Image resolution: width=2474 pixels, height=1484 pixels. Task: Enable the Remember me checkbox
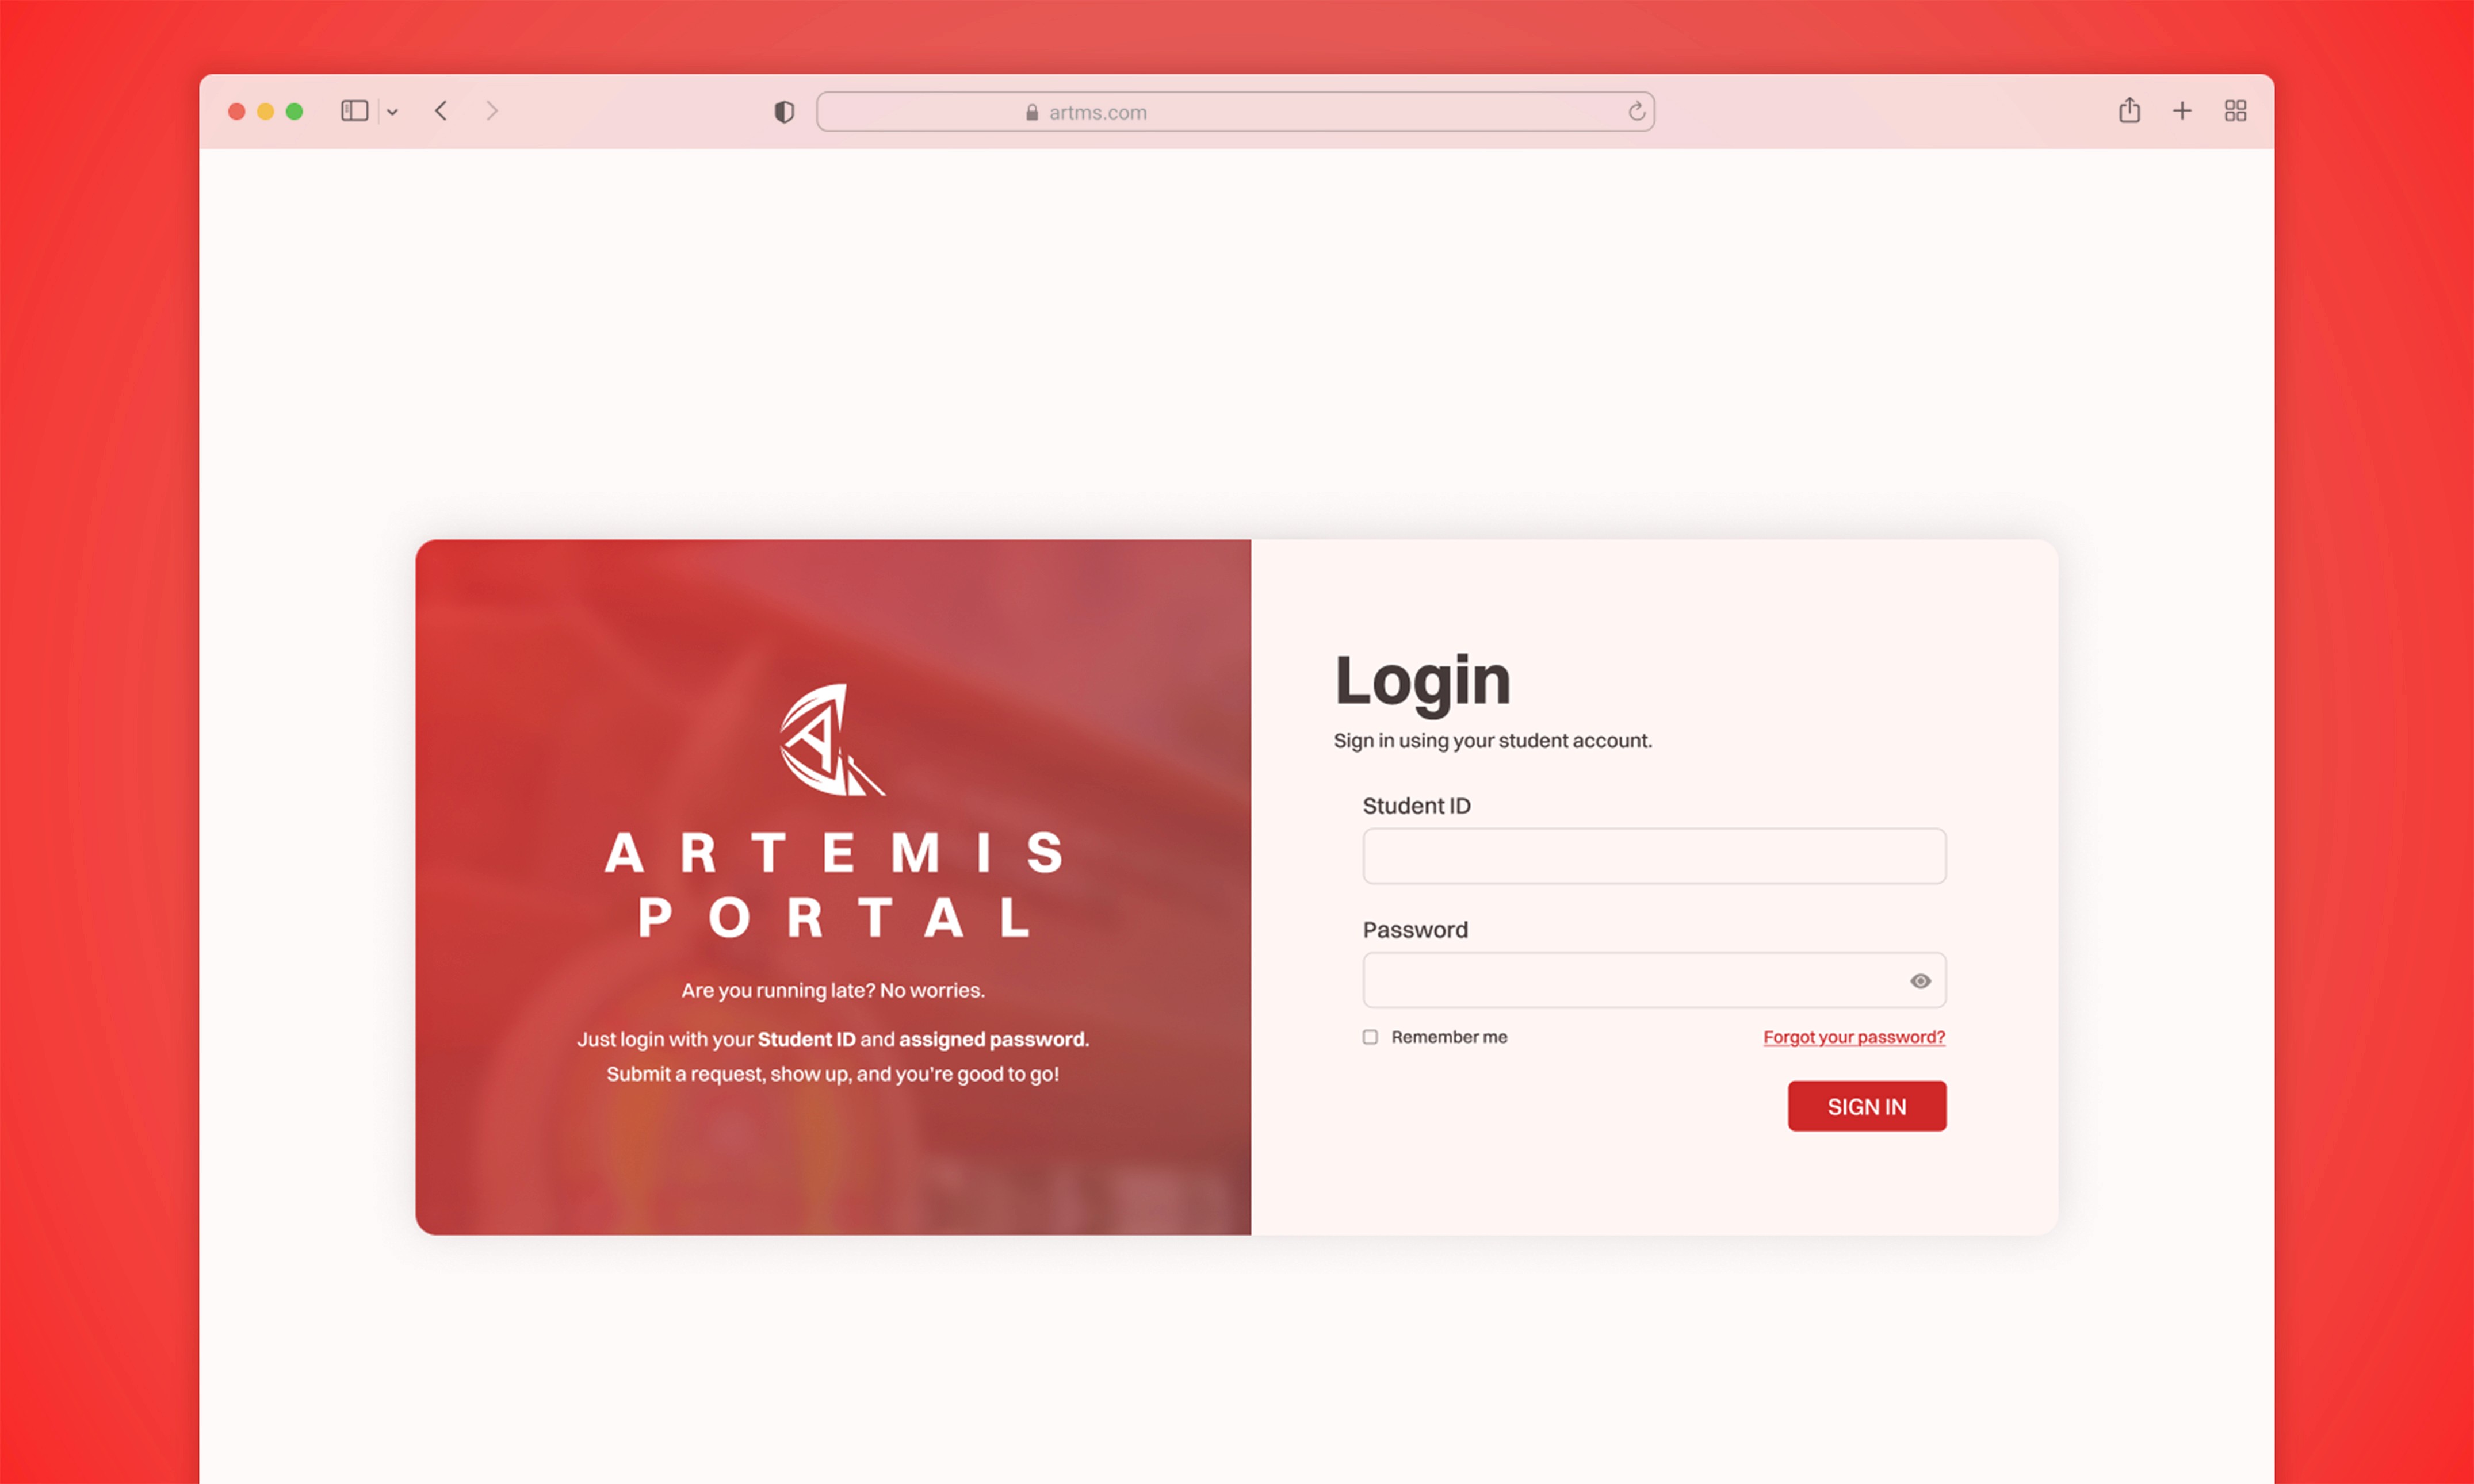1370,1037
